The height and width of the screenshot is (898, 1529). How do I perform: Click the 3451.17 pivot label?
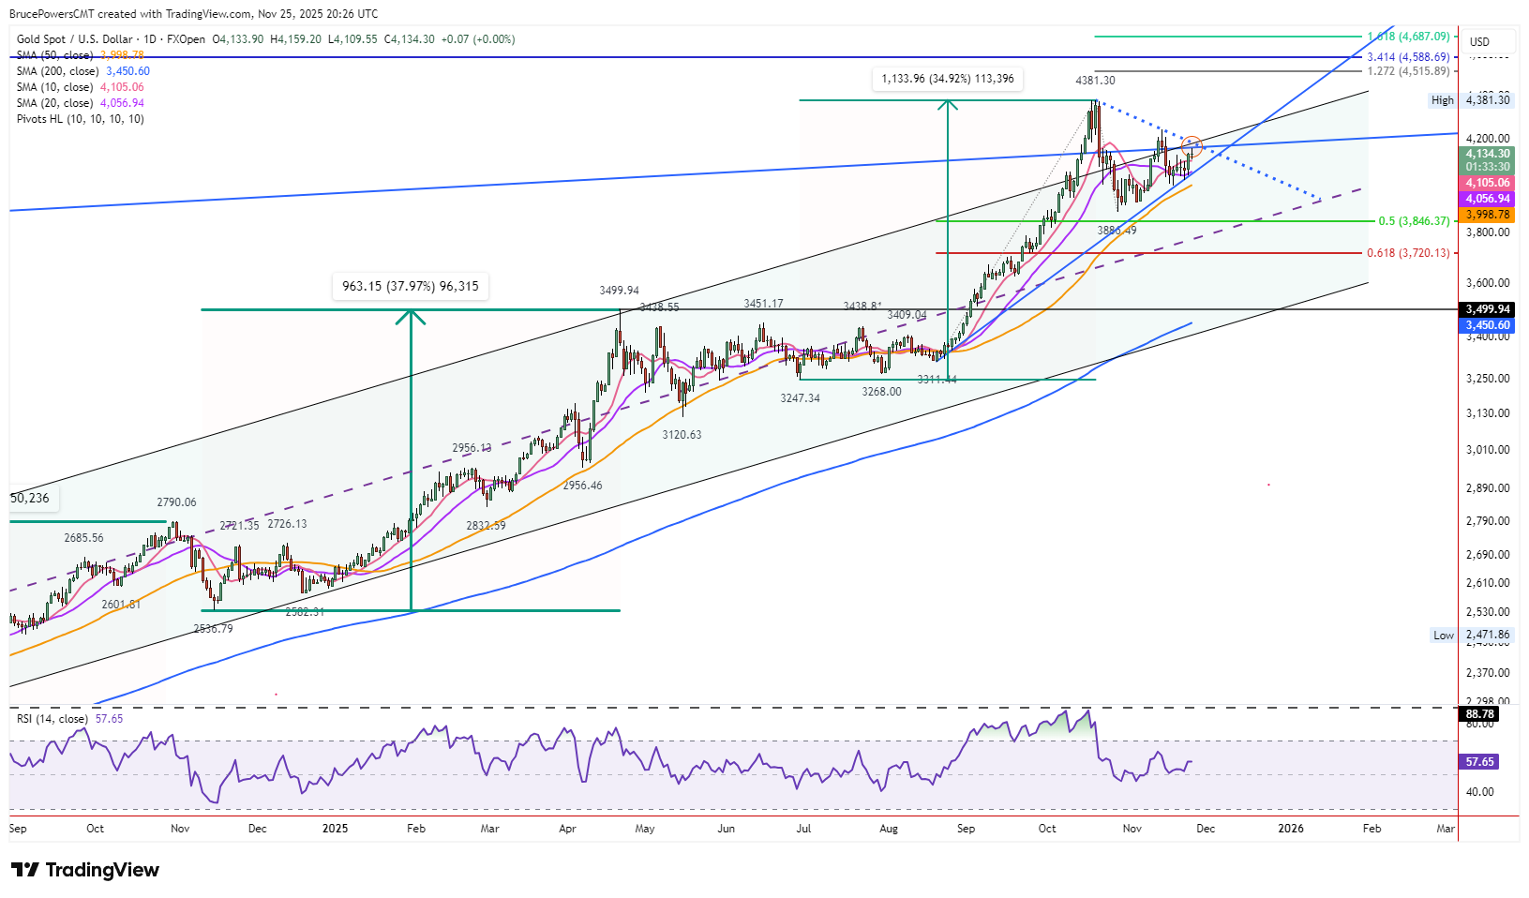(x=763, y=304)
